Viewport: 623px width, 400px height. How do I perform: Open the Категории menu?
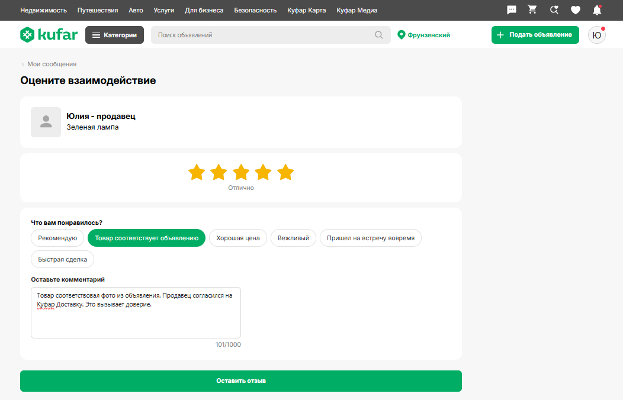(114, 35)
